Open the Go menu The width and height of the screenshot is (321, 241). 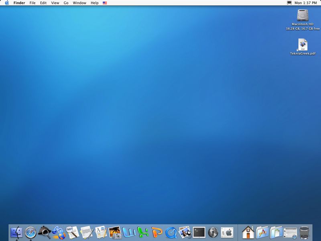point(66,3)
